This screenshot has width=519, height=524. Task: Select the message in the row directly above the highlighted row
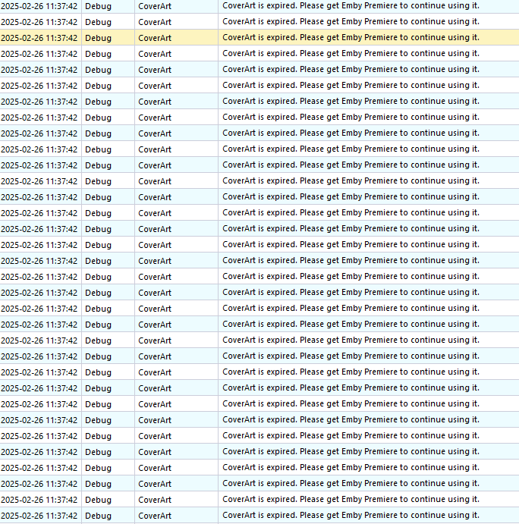pos(351,22)
